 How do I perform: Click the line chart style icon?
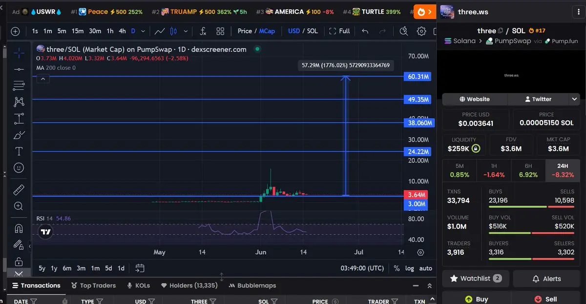(160, 31)
